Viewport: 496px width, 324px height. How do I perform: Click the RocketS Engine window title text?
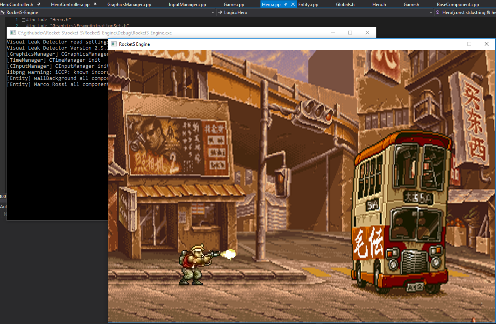(x=134, y=44)
